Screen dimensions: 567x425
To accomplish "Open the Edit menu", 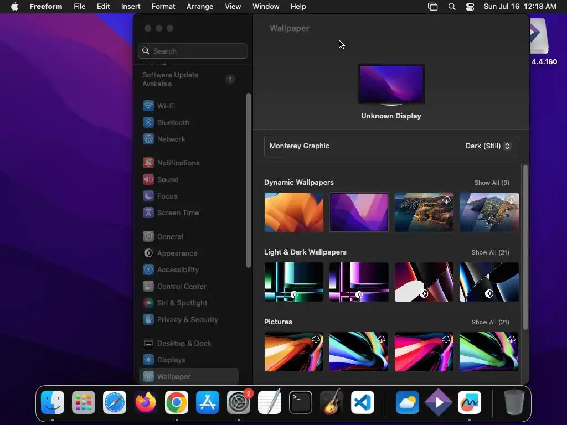I will [103, 7].
